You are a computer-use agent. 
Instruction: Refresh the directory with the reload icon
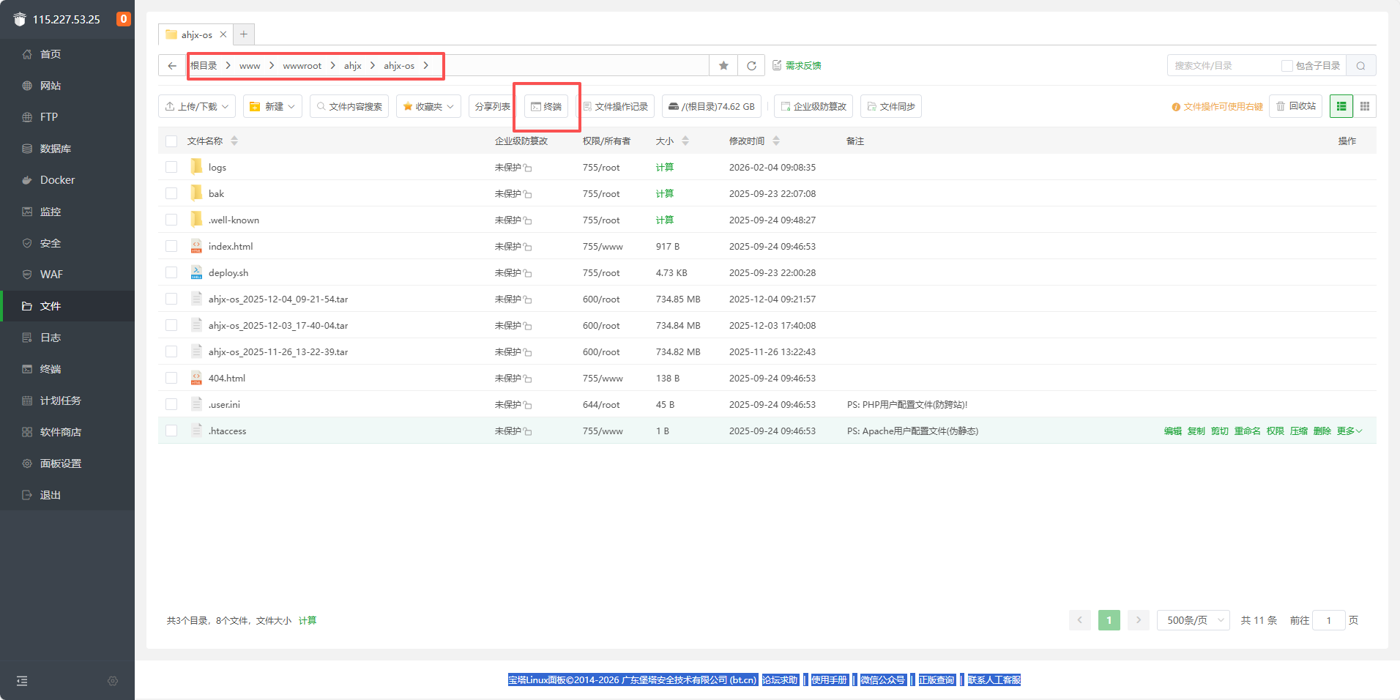[x=751, y=66]
